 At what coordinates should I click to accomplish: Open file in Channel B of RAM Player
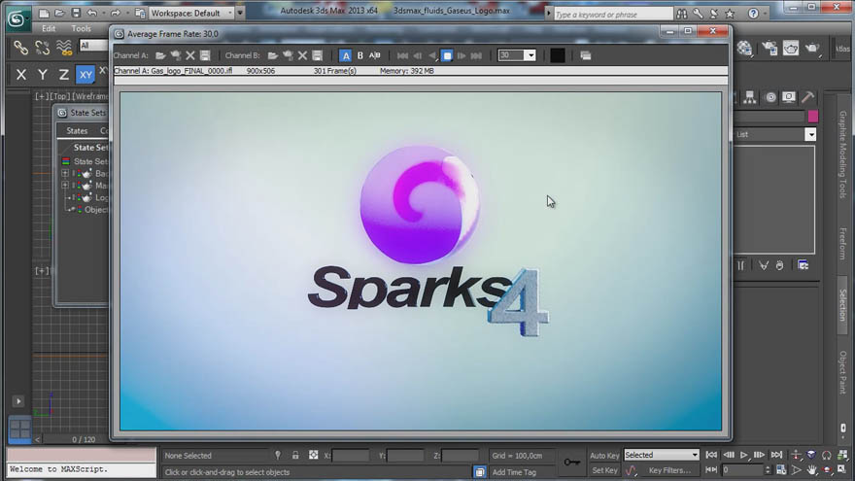point(273,55)
